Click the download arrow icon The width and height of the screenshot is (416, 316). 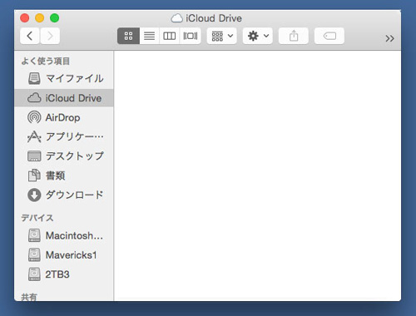pos(34,195)
